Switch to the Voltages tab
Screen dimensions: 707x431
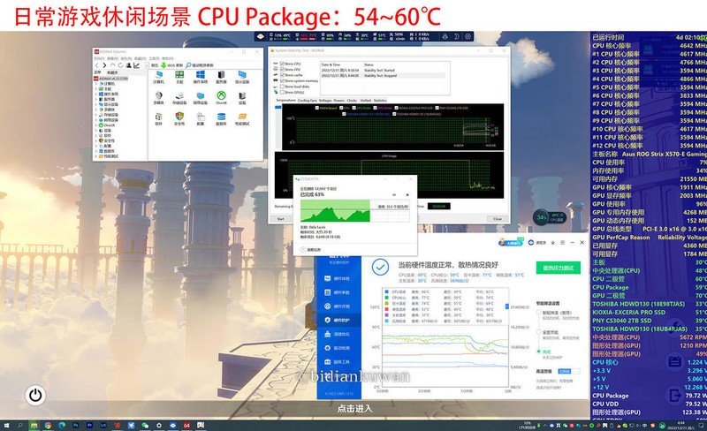325,101
